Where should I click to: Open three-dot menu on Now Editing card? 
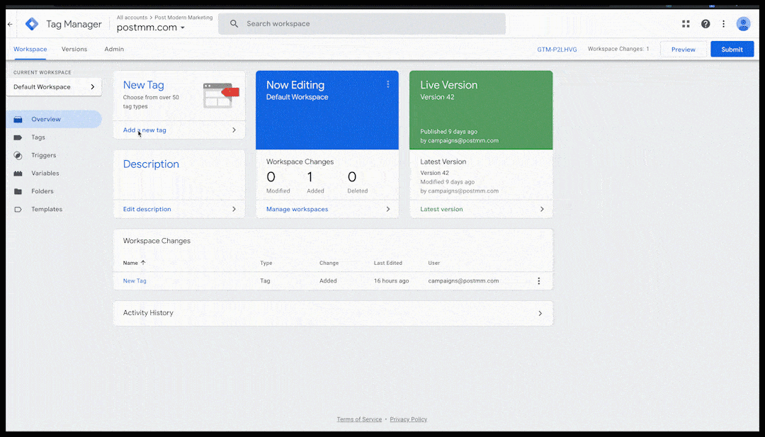pos(388,84)
